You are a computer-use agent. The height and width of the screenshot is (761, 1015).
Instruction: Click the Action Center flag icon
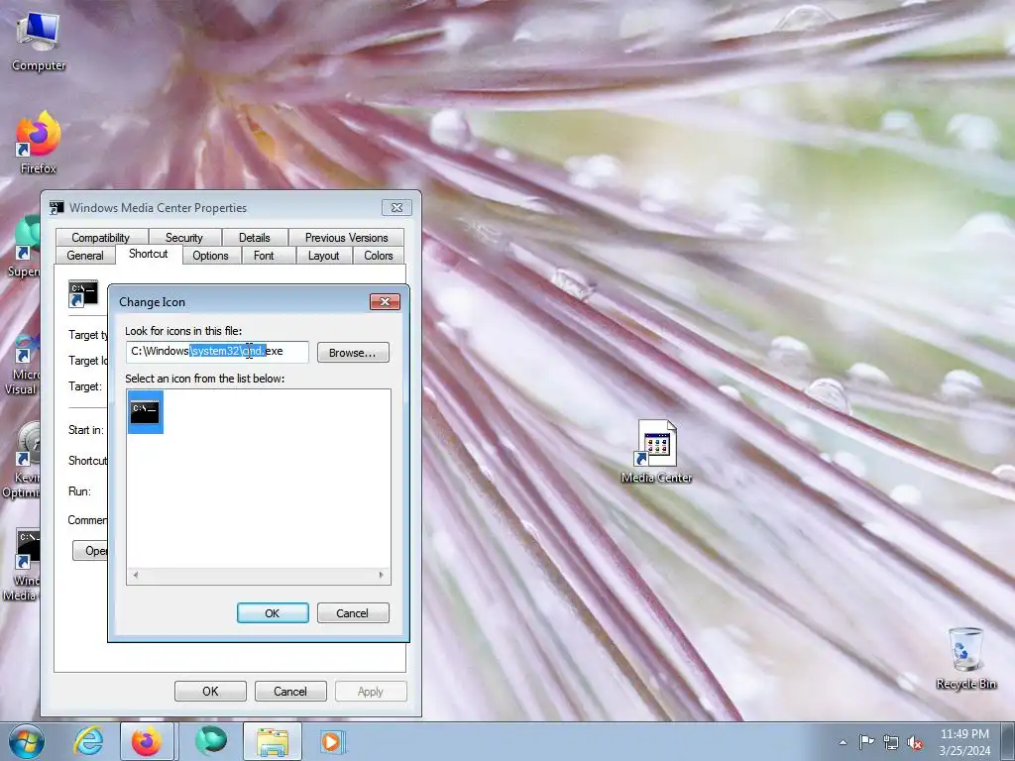click(866, 742)
